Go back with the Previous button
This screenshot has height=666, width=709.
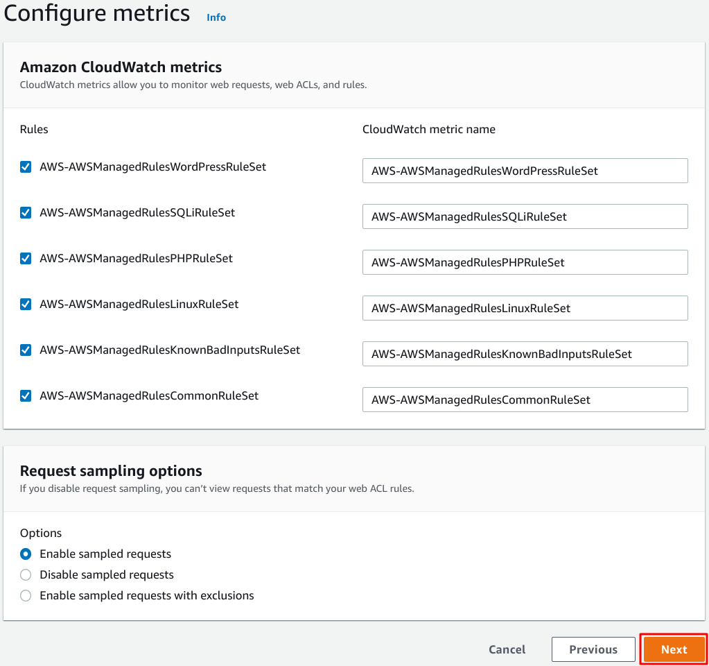click(x=593, y=650)
